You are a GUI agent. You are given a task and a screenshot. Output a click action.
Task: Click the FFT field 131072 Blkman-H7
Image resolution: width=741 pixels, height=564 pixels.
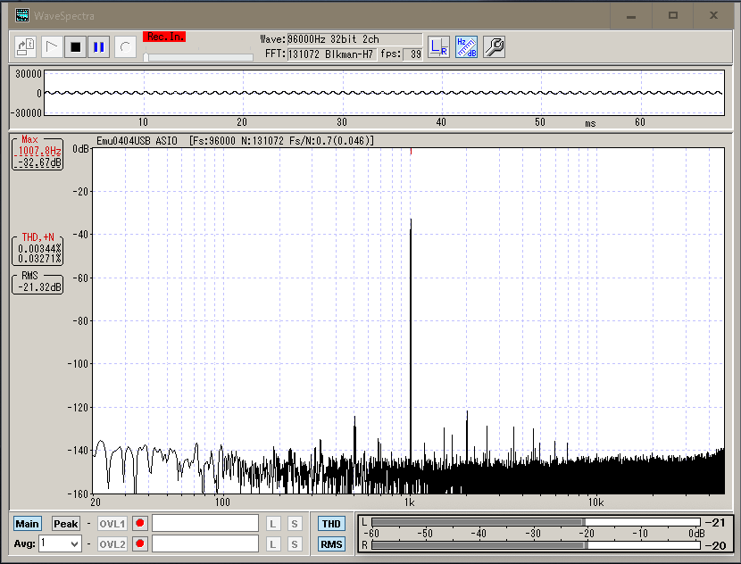coord(331,54)
